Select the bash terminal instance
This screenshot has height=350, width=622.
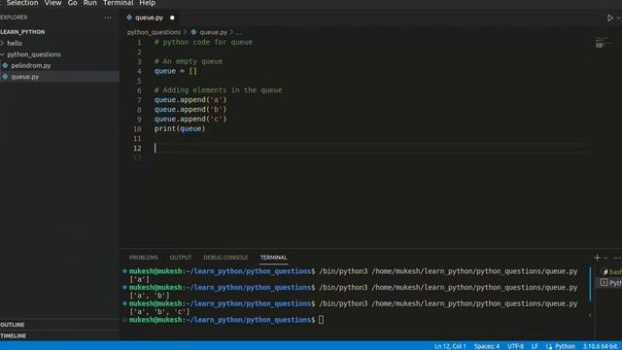coord(612,272)
